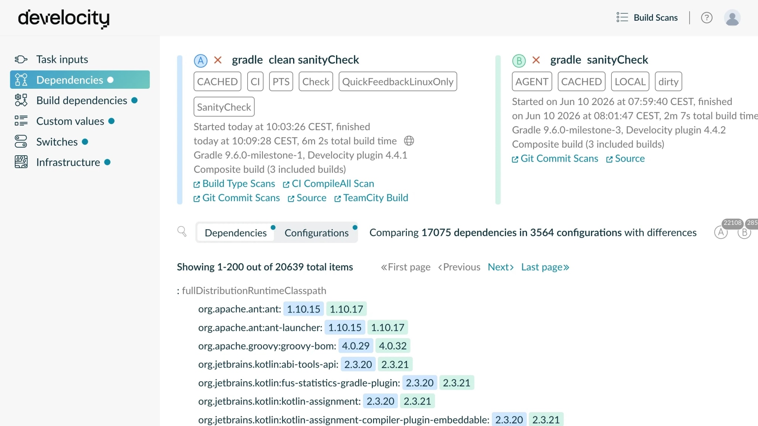This screenshot has height=426, width=758.
Task: Open the CI CompileAll Scan link
Action: click(x=329, y=183)
